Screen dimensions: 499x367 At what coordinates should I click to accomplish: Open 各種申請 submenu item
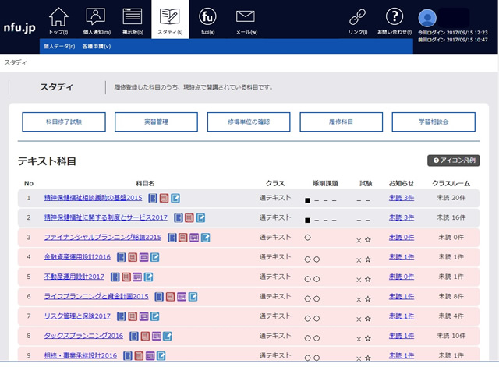pos(97,47)
